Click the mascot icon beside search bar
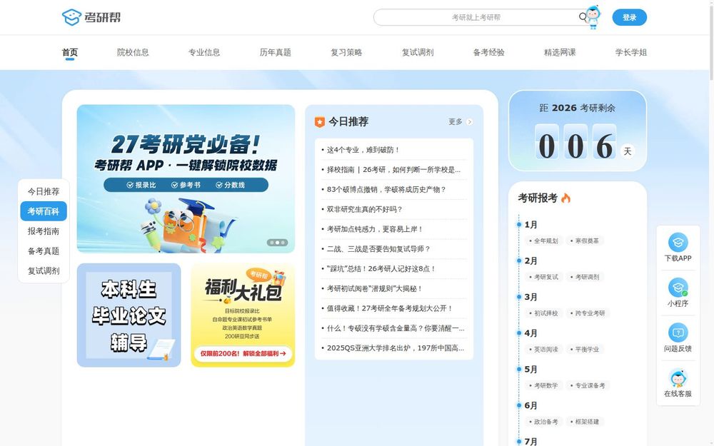 (593, 17)
